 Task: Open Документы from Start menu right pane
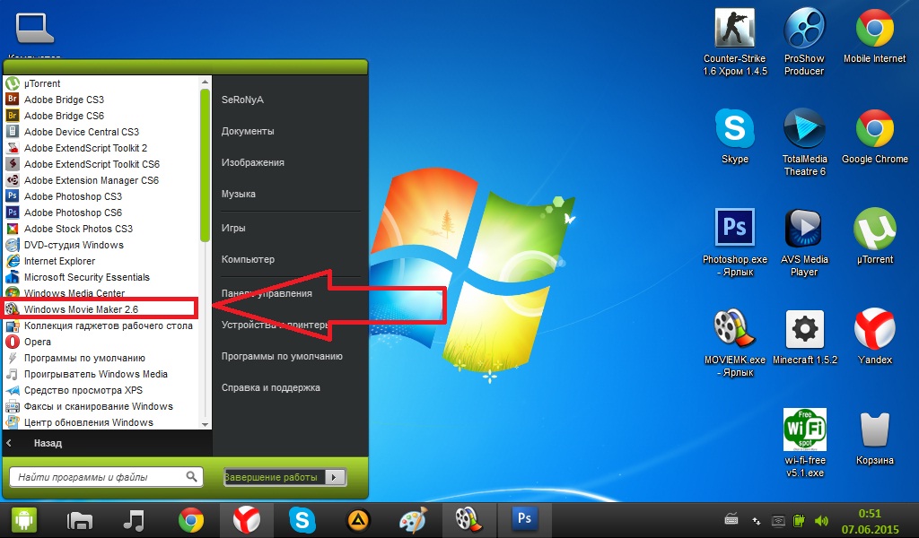[248, 131]
